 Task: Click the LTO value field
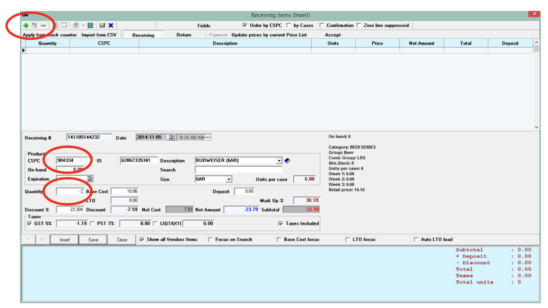[125, 200]
